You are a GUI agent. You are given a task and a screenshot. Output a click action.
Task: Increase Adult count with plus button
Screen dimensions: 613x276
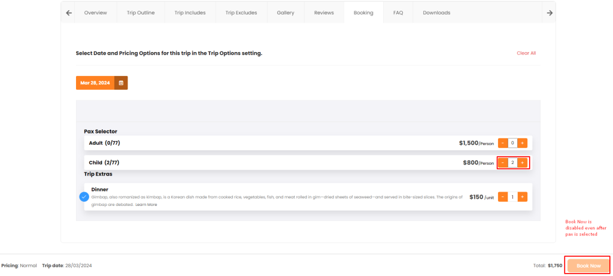(522, 143)
